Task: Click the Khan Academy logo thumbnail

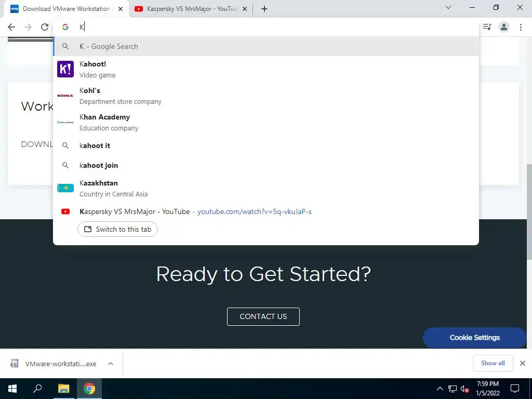Action: [x=65, y=122]
